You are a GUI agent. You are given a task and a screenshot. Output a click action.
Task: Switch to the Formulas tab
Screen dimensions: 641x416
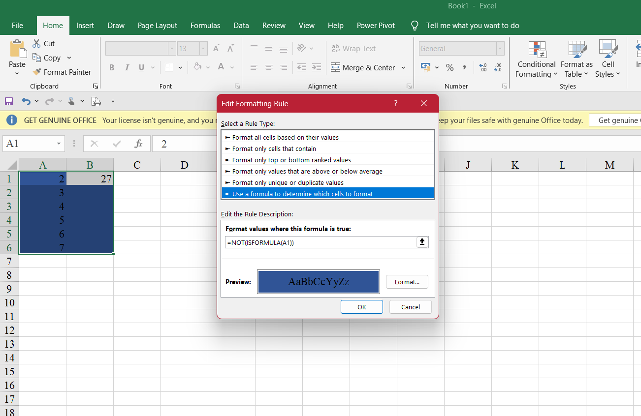(205, 26)
